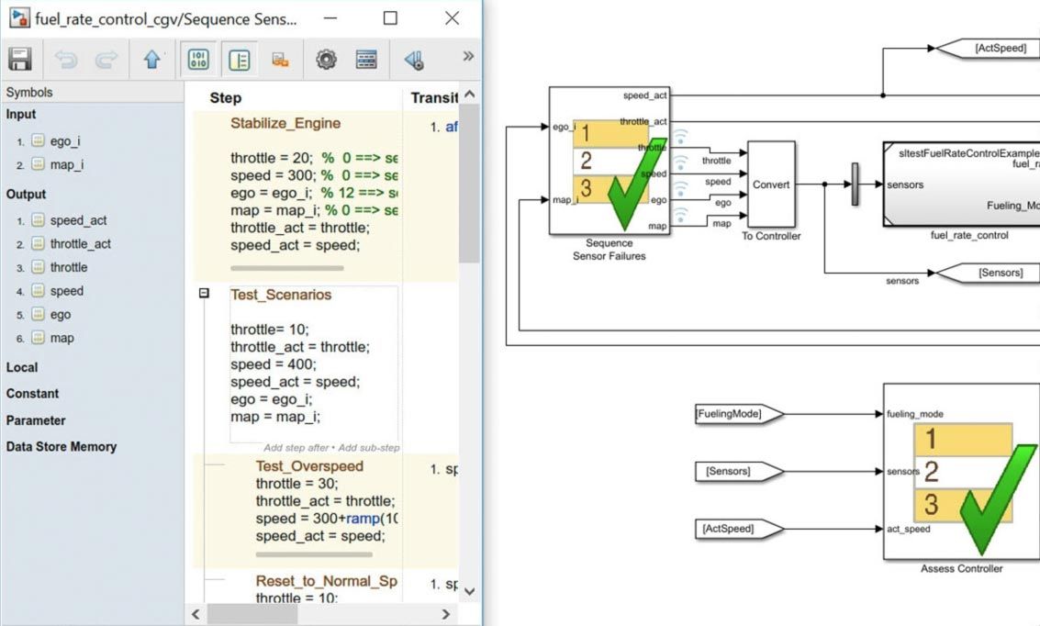Click the blue breakpoint arrow icon
1040x626 pixels.
(414, 61)
